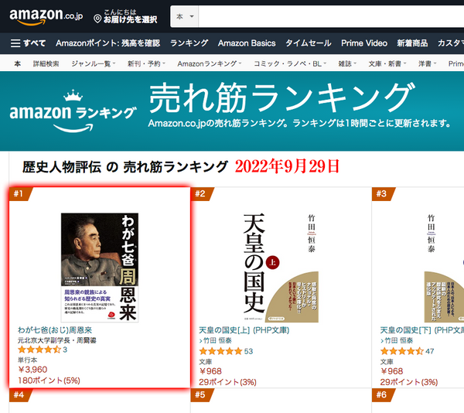Open author link 竹田 恒泰 under book #2

[x=217, y=340]
